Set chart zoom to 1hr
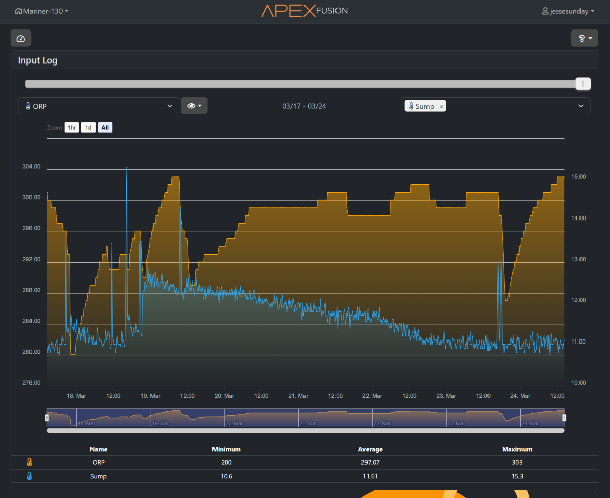The height and width of the screenshot is (498, 610). pyautogui.click(x=71, y=128)
